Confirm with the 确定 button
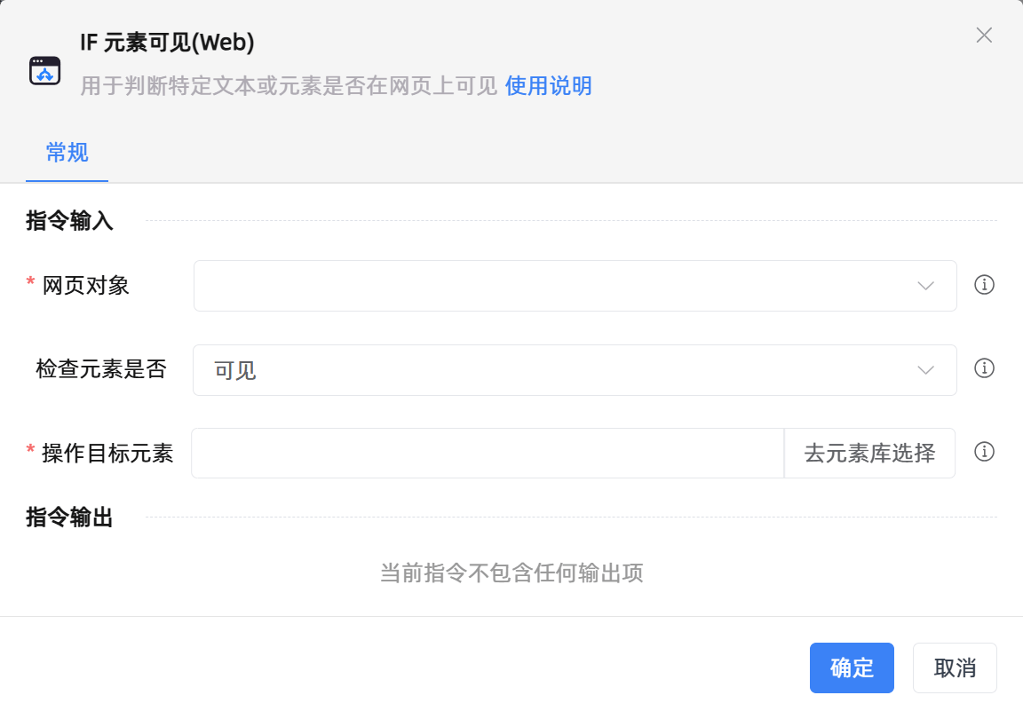The image size is (1023, 719). pyautogui.click(x=852, y=668)
